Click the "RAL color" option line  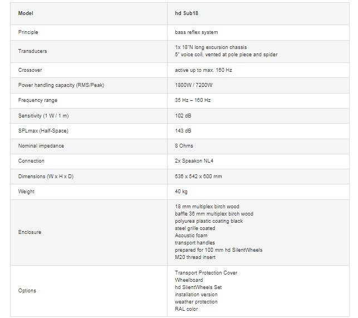tap(187, 309)
